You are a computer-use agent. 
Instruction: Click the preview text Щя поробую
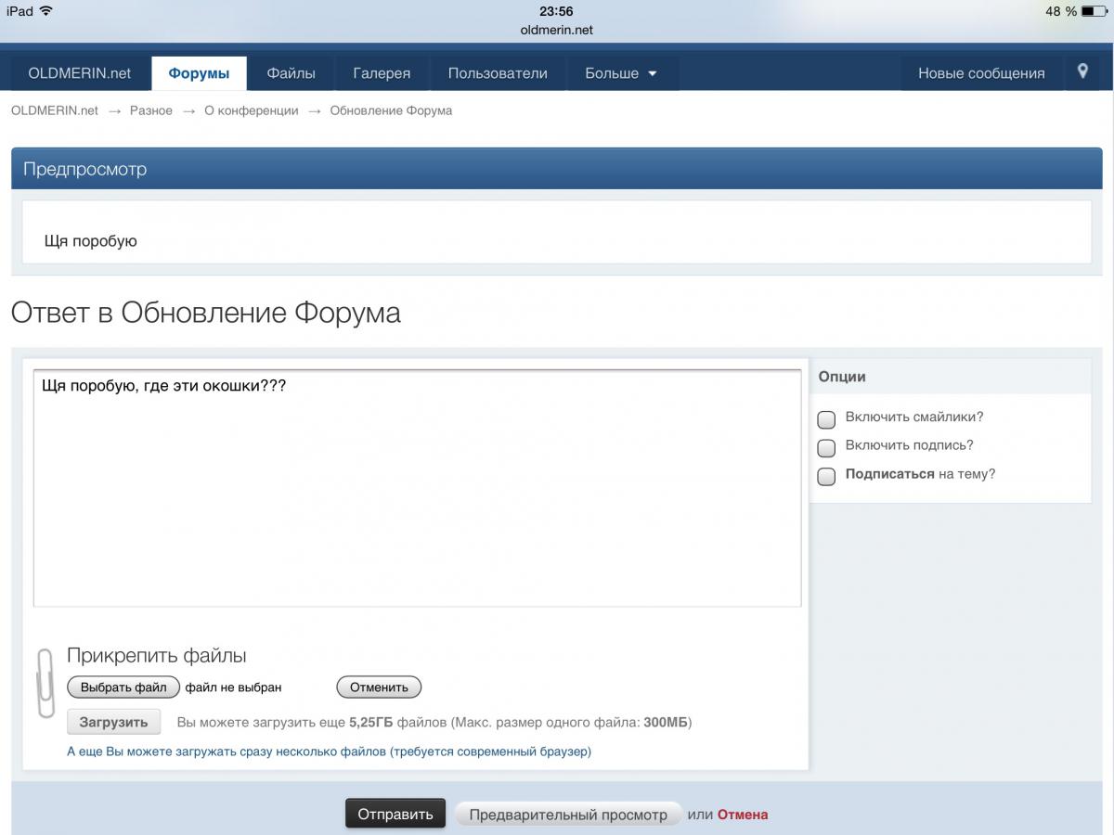pyautogui.click(x=91, y=241)
